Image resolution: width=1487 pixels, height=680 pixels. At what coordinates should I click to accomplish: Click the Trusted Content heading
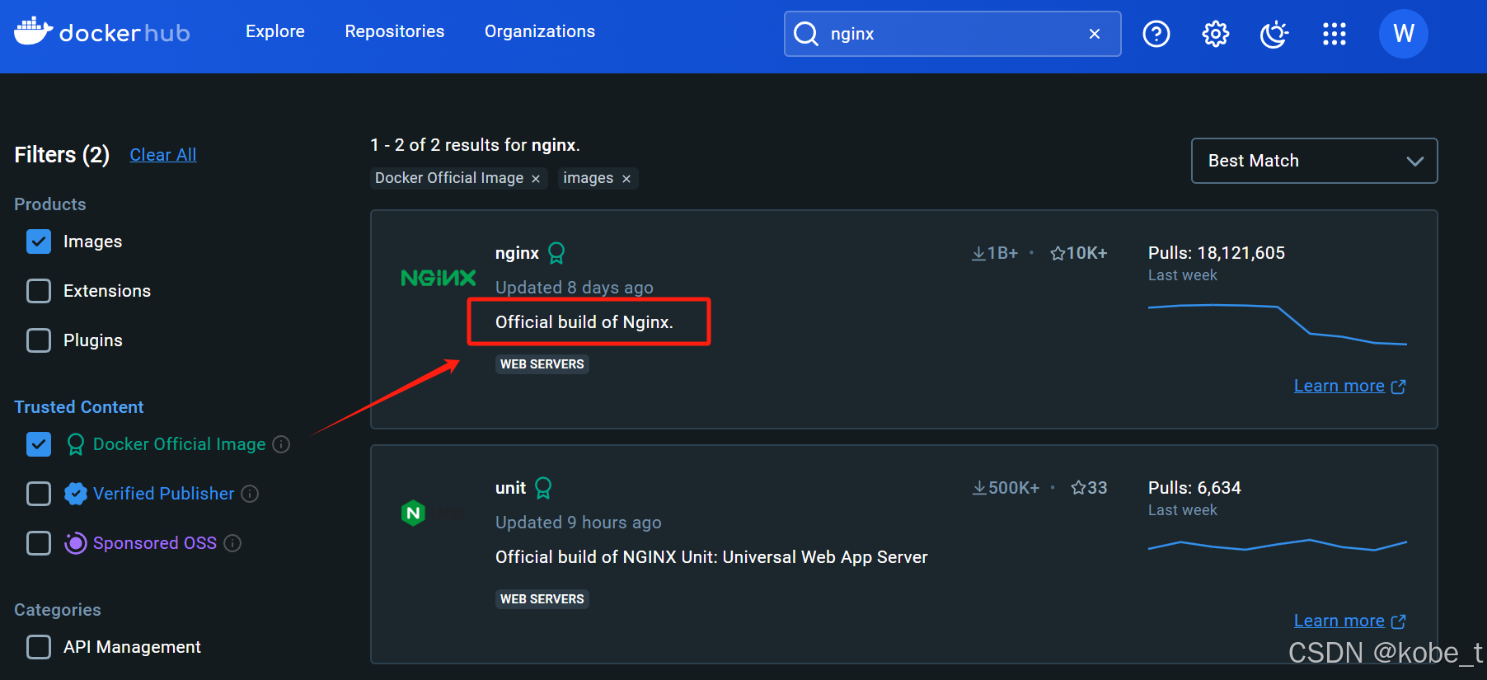click(79, 407)
